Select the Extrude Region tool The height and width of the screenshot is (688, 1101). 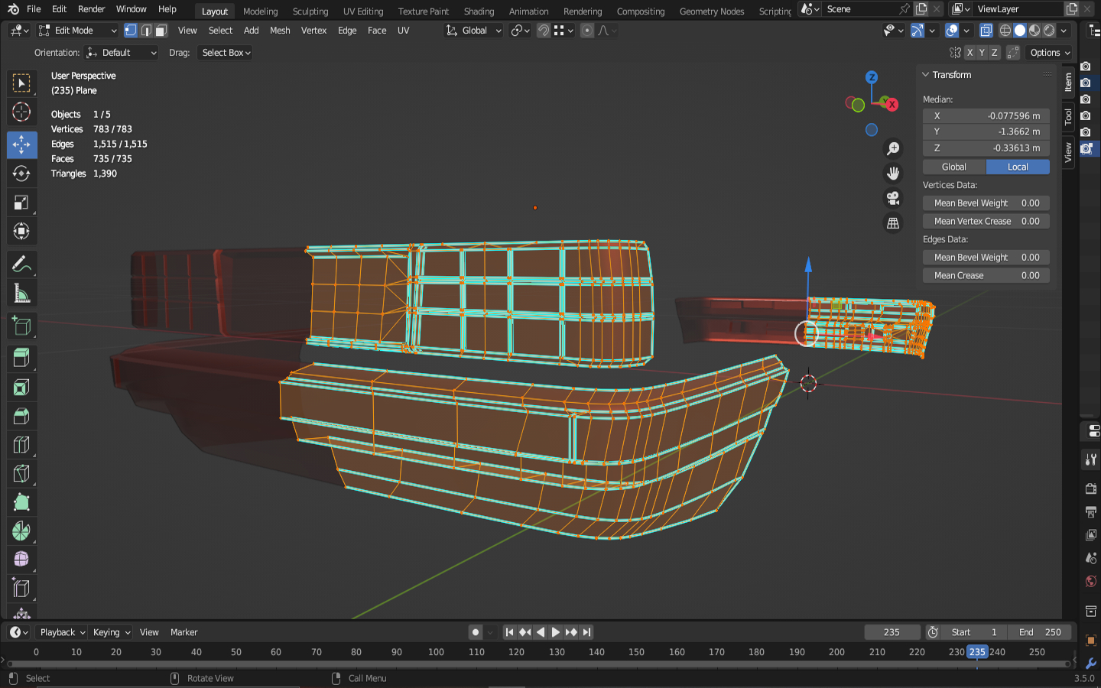(x=21, y=357)
